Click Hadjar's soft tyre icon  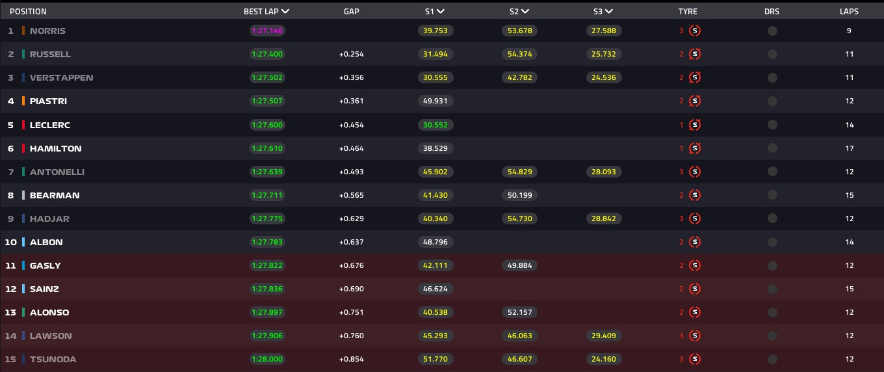pos(694,219)
